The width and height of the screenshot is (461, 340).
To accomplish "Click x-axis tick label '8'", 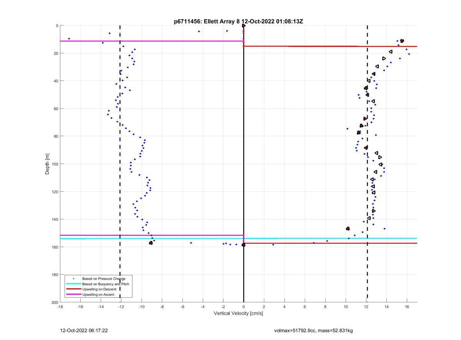I will coord(325,307).
